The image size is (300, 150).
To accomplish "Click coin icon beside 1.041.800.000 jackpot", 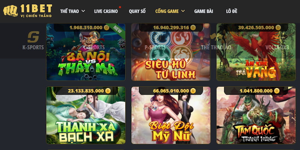I will 277,91.
